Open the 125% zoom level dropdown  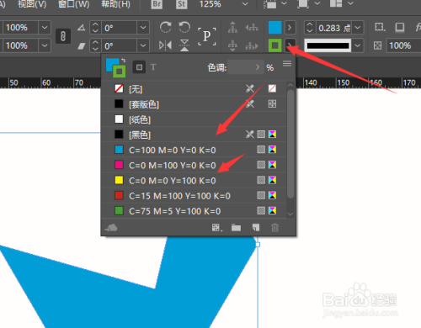tap(245, 4)
